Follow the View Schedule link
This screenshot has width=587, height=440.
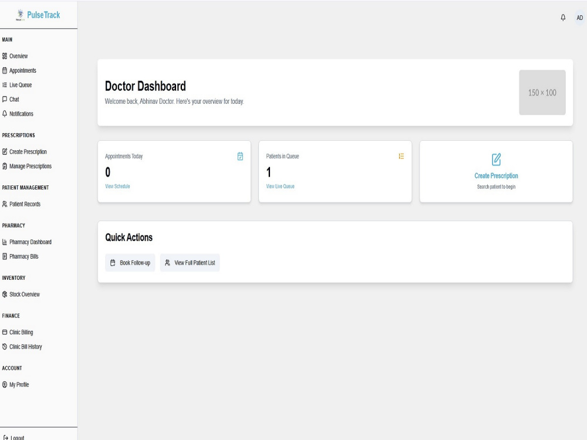click(x=117, y=187)
